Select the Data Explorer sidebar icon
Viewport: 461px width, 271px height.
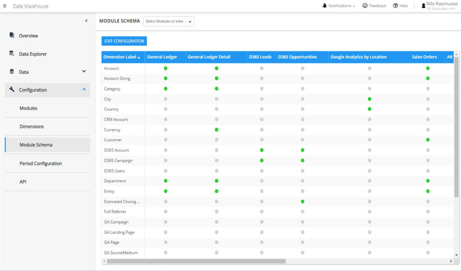(x=12, y=53)
